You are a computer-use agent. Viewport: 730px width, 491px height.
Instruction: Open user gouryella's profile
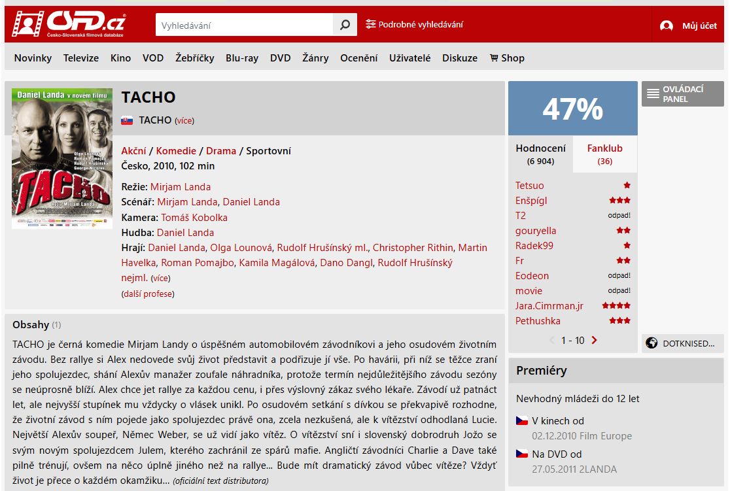(536, 231)
